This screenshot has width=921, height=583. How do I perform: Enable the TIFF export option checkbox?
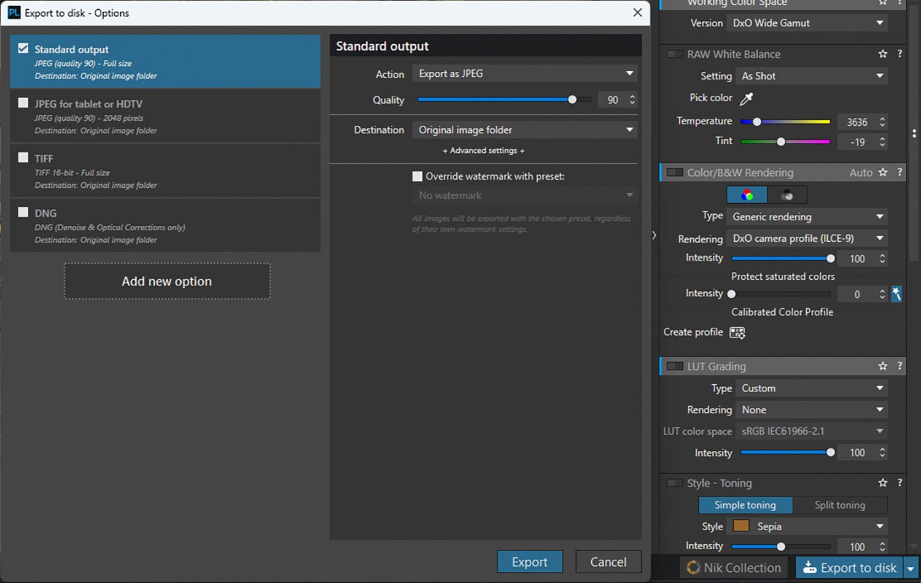point(23,158)
